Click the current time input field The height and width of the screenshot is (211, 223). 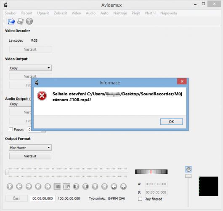(43, 198)
